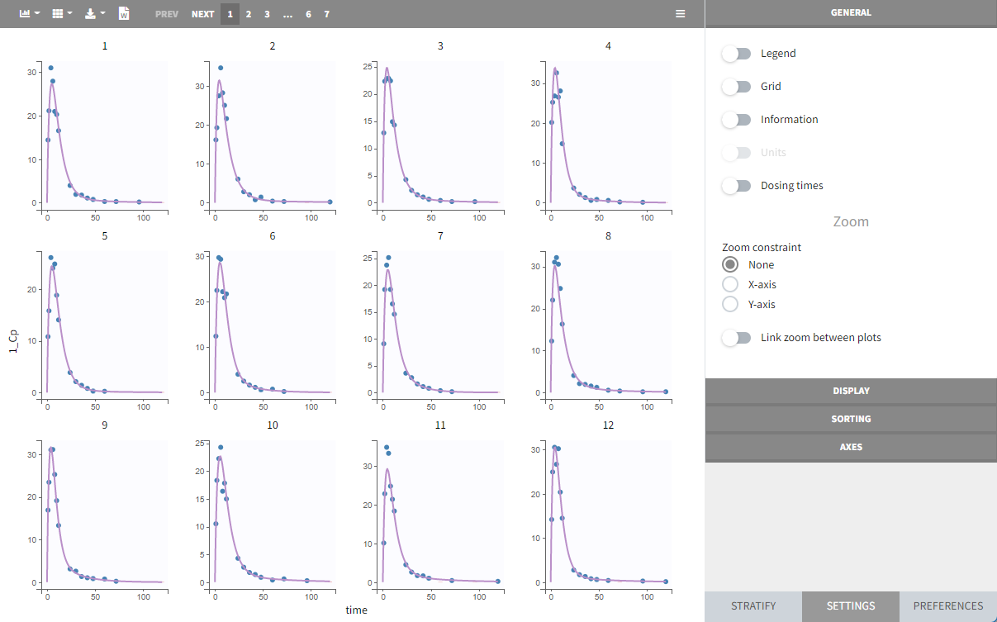Viewport: 997px width, 622px height.
Task: Go to page 6 of plots
Action: [308, 14]
